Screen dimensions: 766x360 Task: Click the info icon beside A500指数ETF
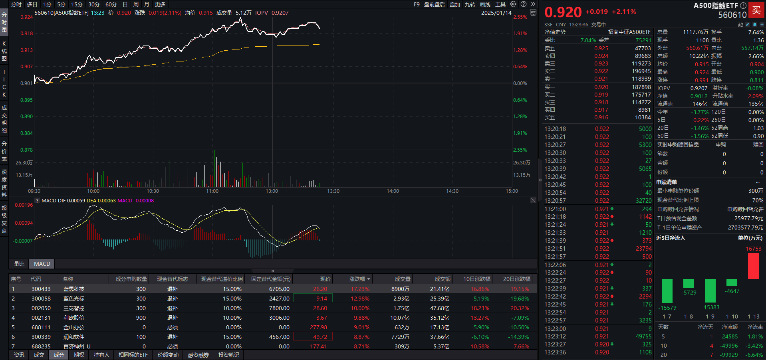743,6
